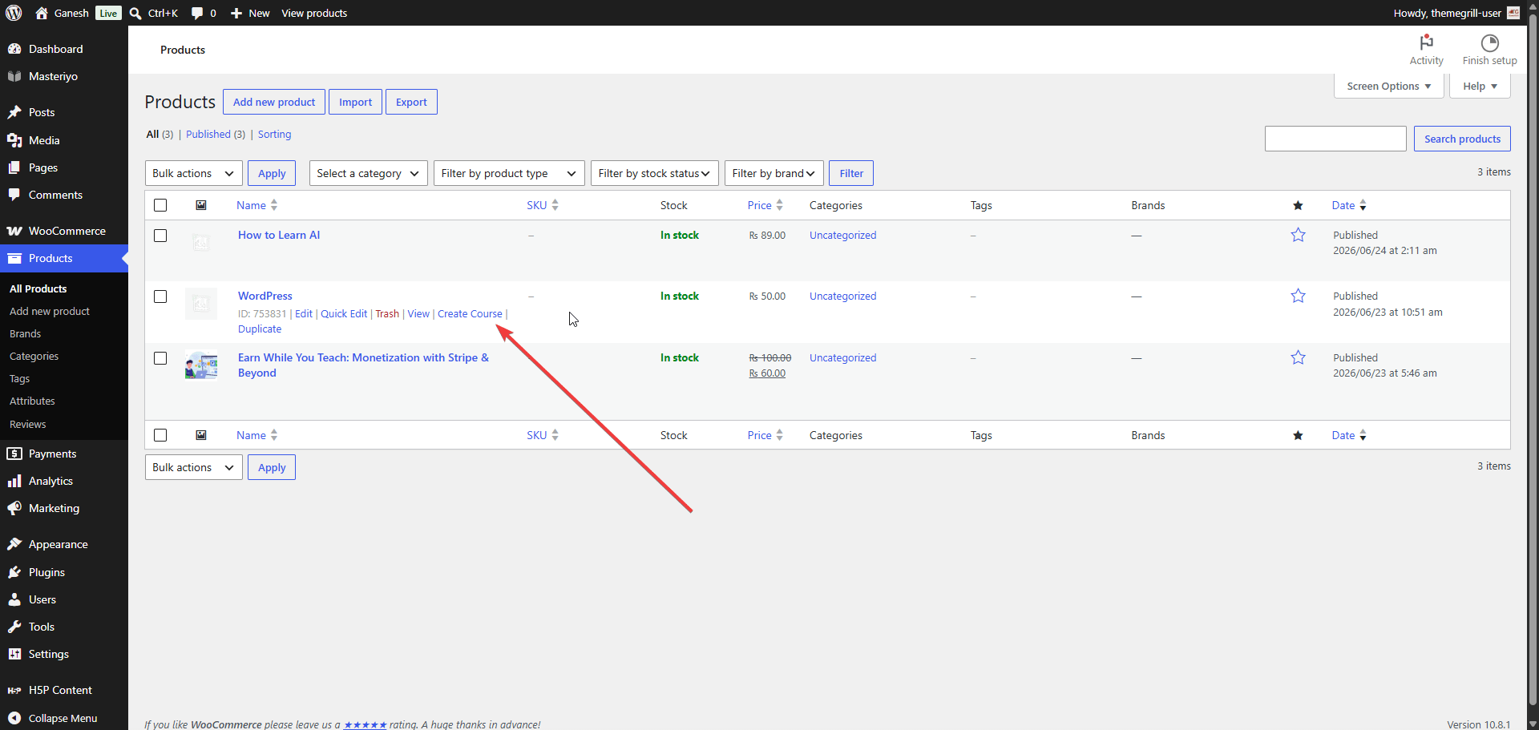Open the Ganesh site home icon
The width and height of the screenshot is (1539, 730).
pos(42,13)
